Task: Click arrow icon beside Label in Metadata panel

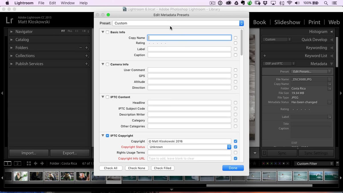Action: click(x=330, y=117)
